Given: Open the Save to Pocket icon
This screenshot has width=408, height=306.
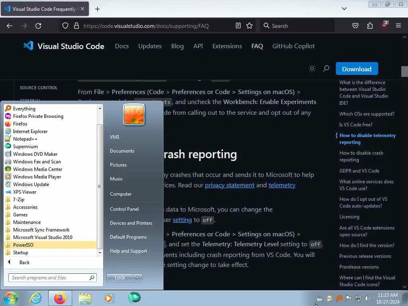Looking at the screenshot, I should (355, 25).
